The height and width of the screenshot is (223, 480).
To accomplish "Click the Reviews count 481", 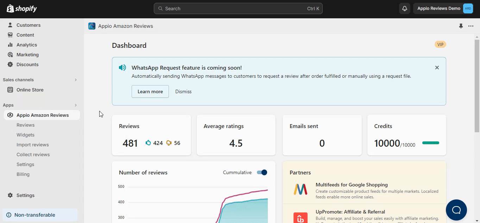I will pos(130,143).
